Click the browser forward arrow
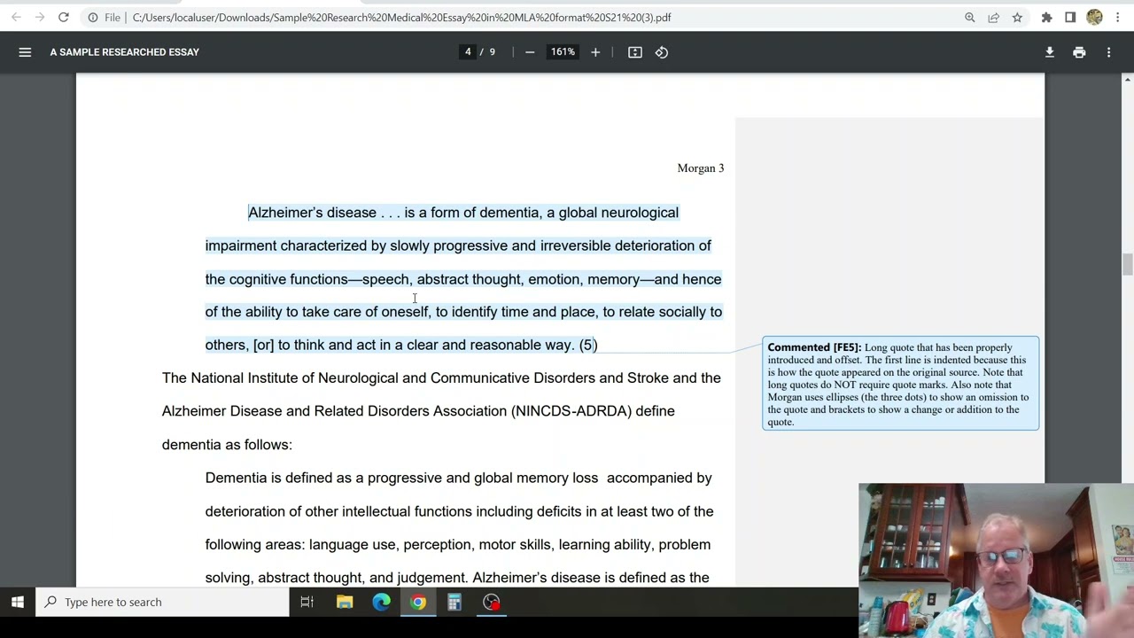The height and width of the screenshot is (638, 1134). [40, 17]
